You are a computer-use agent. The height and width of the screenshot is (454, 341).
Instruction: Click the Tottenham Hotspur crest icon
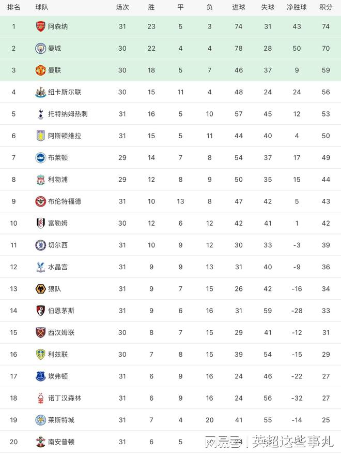tap(40, 114)
